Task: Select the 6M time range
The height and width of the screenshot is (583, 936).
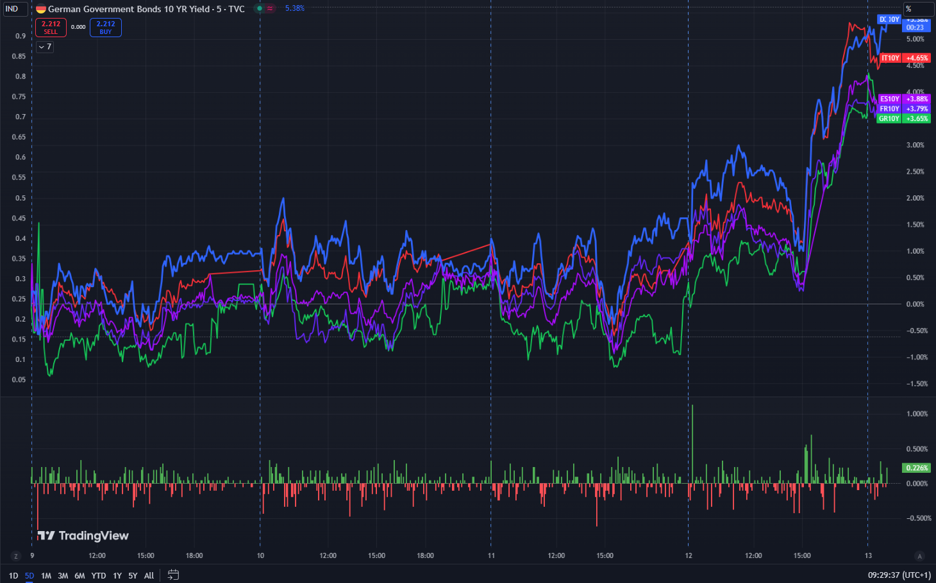Action: tap(79, 575)
